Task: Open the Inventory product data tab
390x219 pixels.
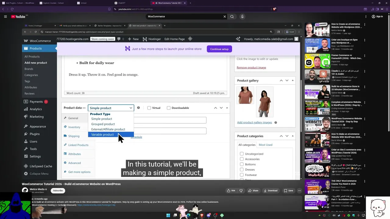Action: pyautogui.click(x=74, y=127)
